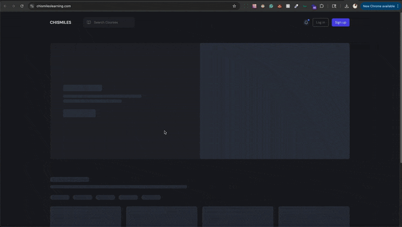Open the purple extension with badge 14
The width and height of the screenshot is (402, 227).
[x=314, y=7]
